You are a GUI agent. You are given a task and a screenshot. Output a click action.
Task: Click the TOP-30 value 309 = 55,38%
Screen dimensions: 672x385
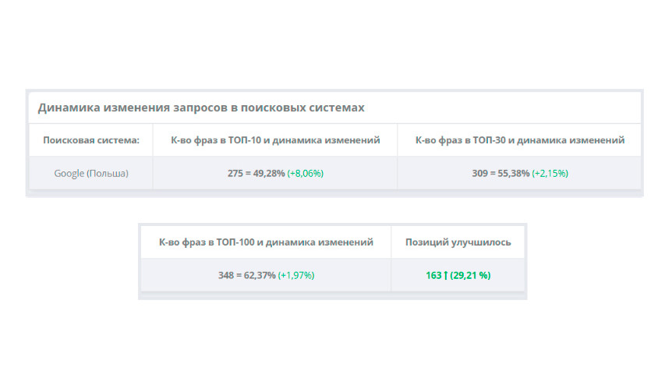pos(501,174)
